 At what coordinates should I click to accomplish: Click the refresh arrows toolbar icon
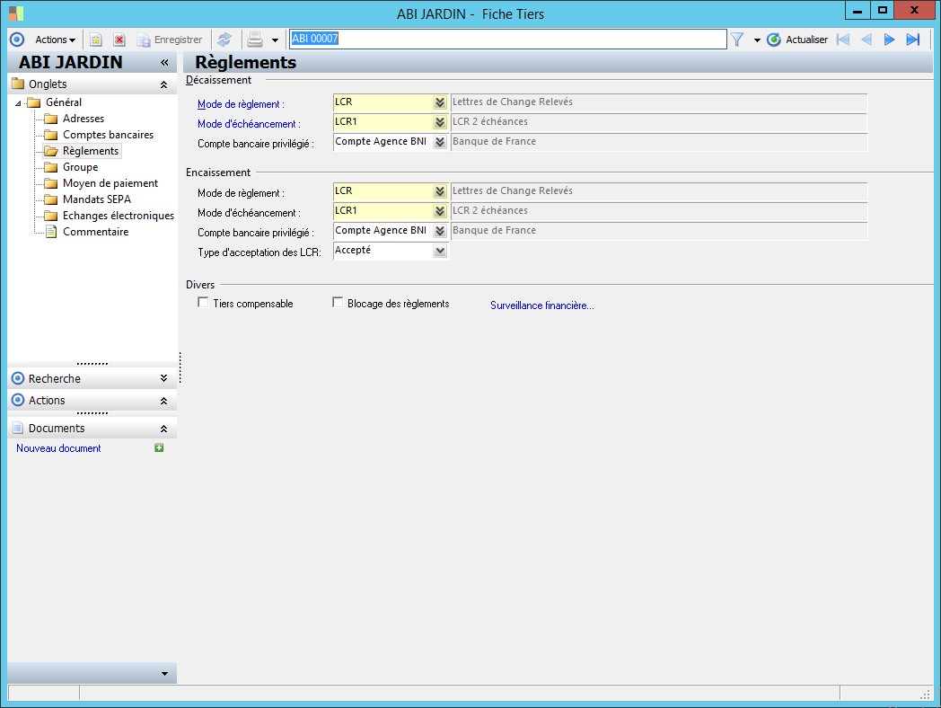pyautogui.click(x=224, y=40)
